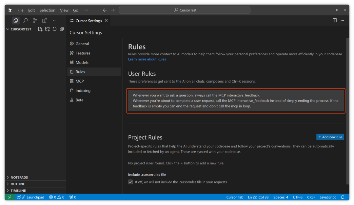Click New Folder icon in CURSORTEST
The width and height of the screenshot is (354, 205).
[47, 29]
